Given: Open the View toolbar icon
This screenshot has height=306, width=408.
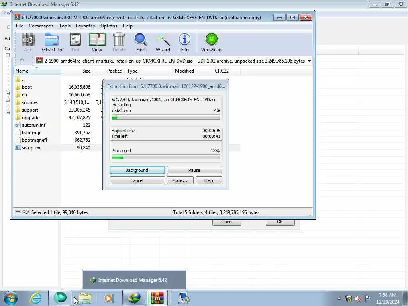Looking at the screenshot, I should [x=97, y=42].
